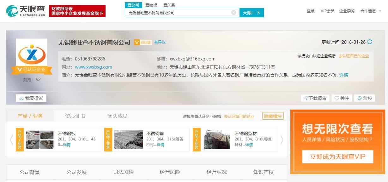
Task: Open 详情 link after company 简介
Action: click(x=344, y=75)
